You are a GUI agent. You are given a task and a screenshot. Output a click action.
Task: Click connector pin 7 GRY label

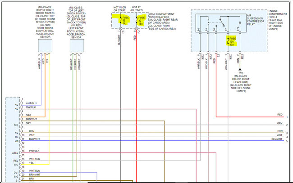pos(28,123)
